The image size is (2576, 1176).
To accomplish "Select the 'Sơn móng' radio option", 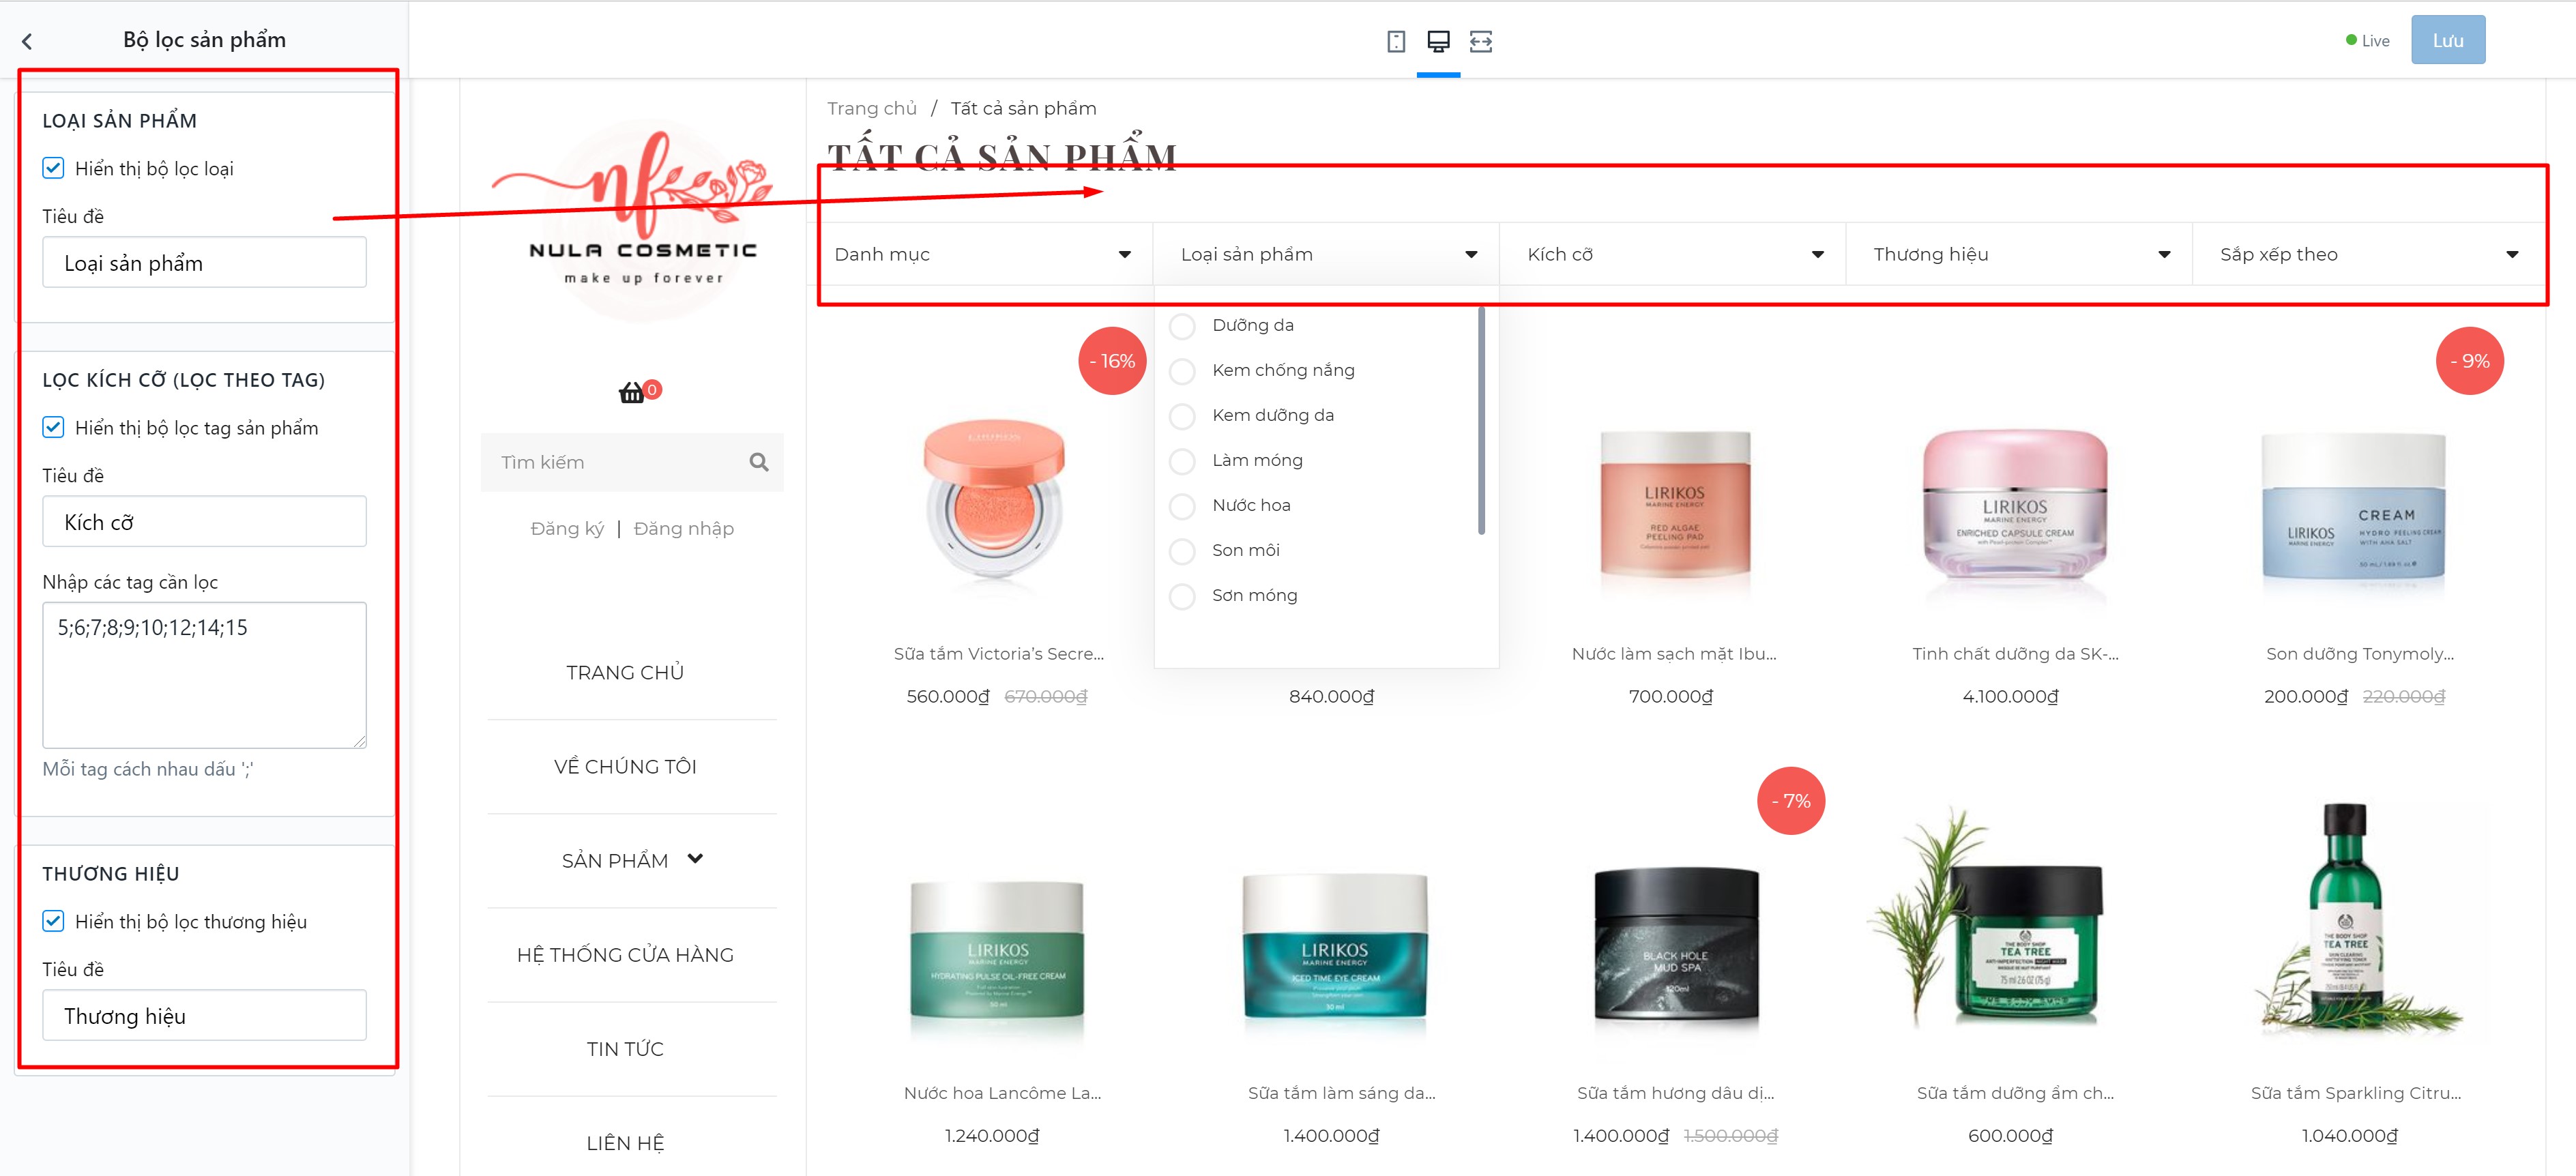I will [1182, 596].
